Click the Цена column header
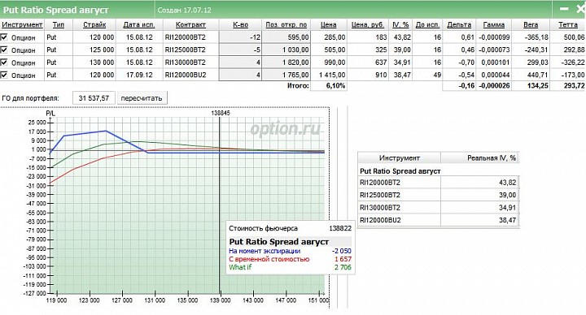 [x=329, y=24]
